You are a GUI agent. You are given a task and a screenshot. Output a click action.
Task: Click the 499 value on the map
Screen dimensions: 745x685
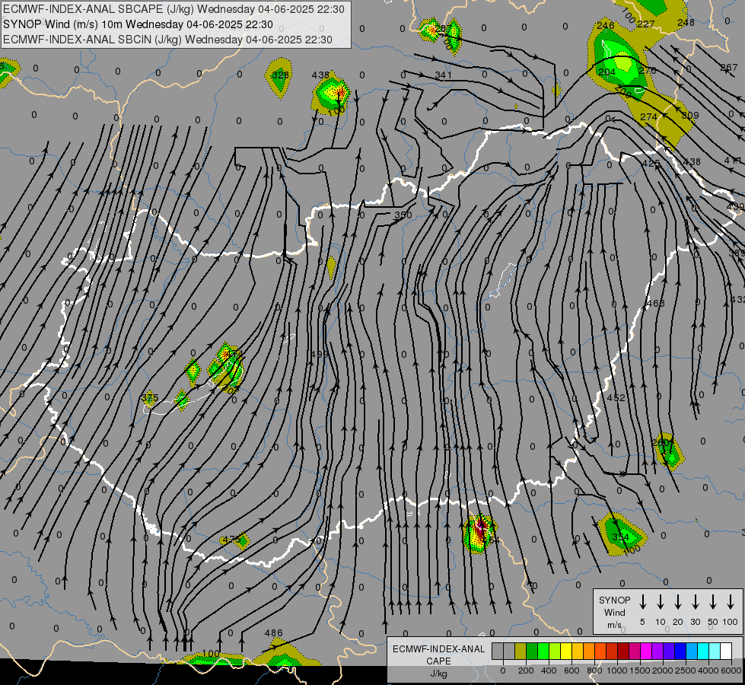point(320,354)
